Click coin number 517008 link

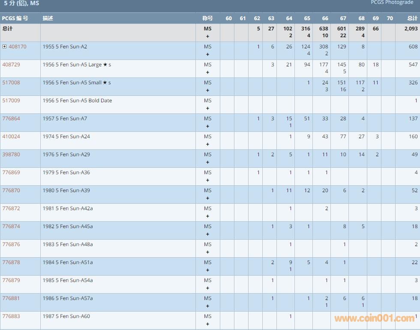(x=11, y=83)
